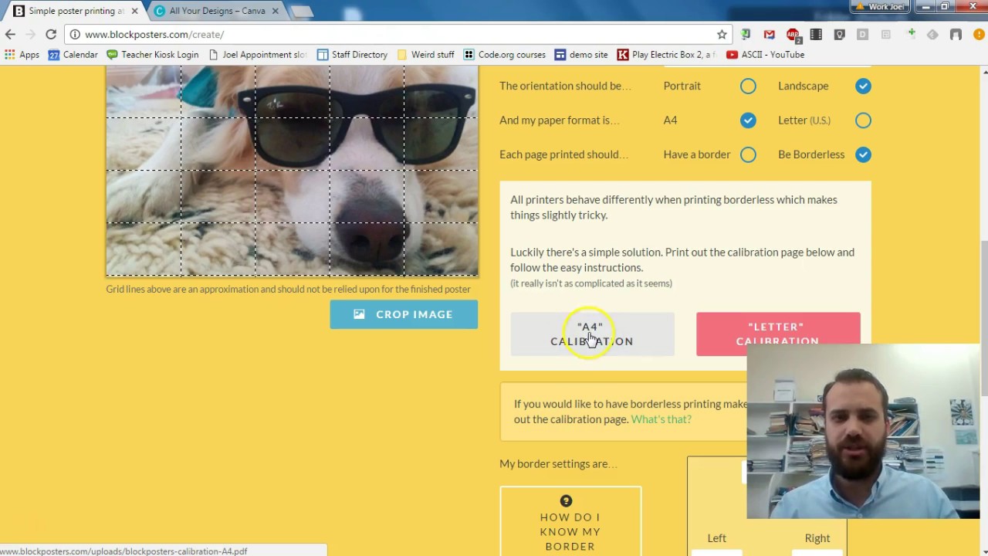
Task: Click the Right border label
Action: pyautogui.click(x=817, y=538)
